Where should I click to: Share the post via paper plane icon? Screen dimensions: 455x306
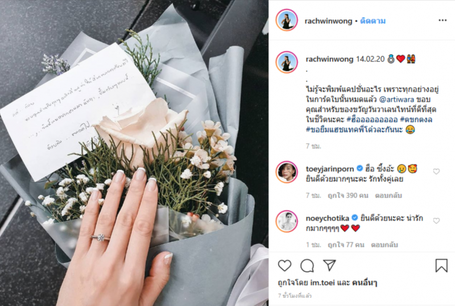[329, 265]
